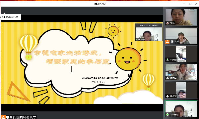The image size is (199, 119).
Task: Click the screen-share icon in presenter label
Action: tap(8, 117)
